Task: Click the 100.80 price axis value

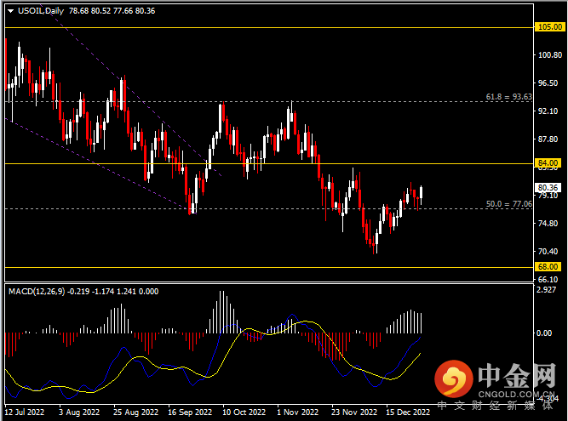Action: click(548, 55)
